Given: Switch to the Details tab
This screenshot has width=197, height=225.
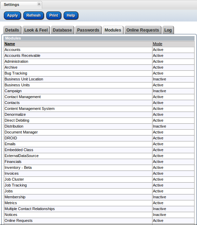Looking at the screenshot, I should click(x=12, y=30).
